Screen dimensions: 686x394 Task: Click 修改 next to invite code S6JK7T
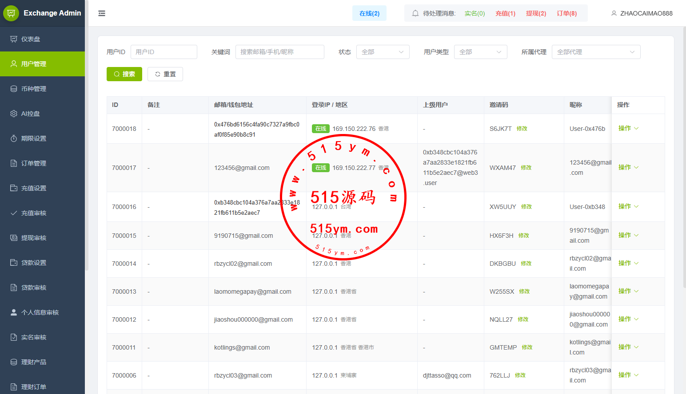tap(522, 129)
